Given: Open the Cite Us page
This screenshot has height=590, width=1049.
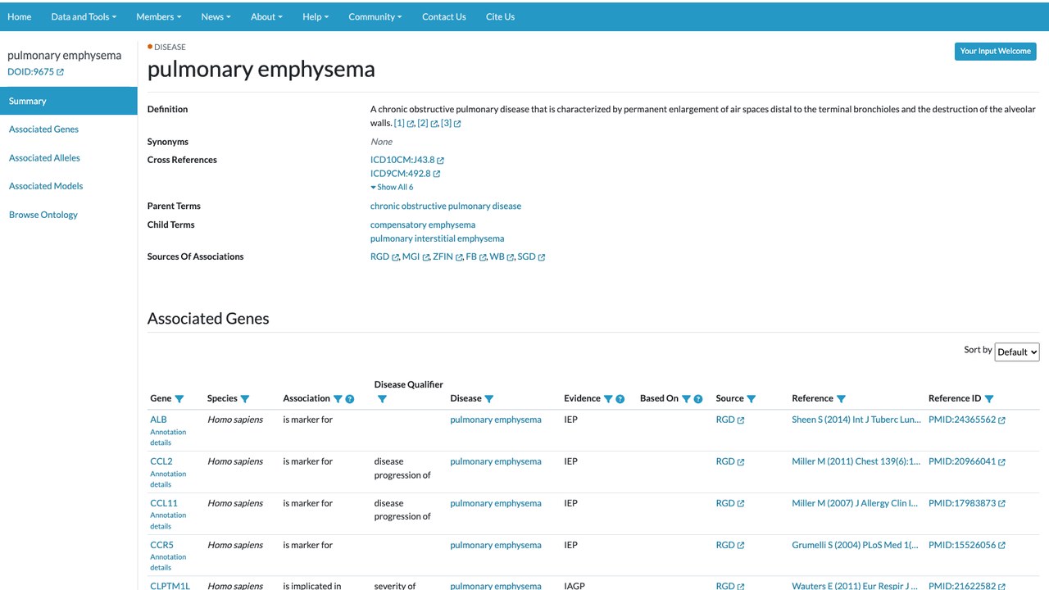Looking at the screenshot, I should pyautogui.click(x=500, y=16).
